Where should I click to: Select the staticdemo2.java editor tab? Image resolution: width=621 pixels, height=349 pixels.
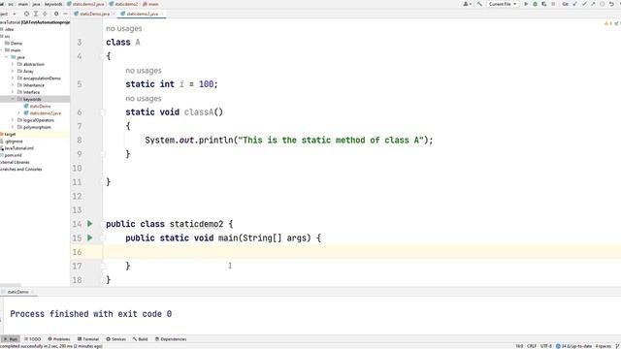(142, 14)
